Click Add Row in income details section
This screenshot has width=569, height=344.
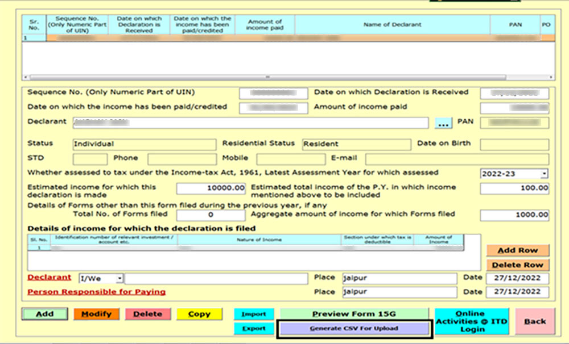pyautogui.click(x=518, y=250)
